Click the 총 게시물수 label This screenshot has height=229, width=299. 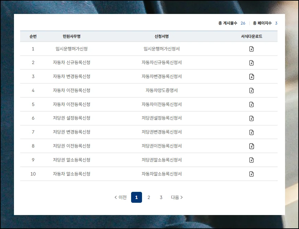228,23
